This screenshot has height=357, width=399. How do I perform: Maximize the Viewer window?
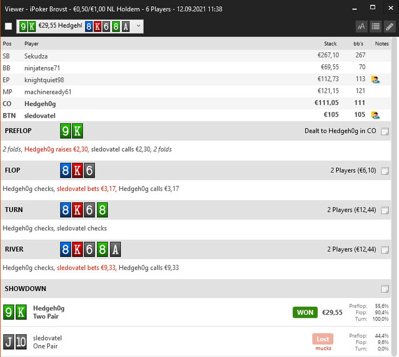(373, 7)
